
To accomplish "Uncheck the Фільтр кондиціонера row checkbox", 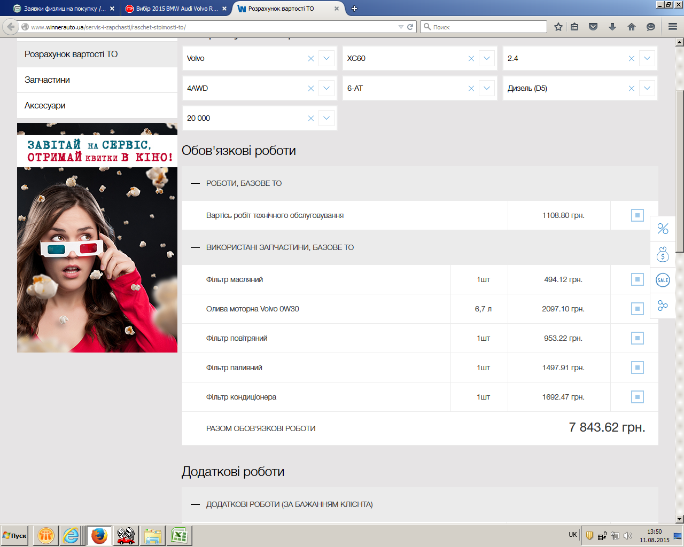I will (637, 397).
